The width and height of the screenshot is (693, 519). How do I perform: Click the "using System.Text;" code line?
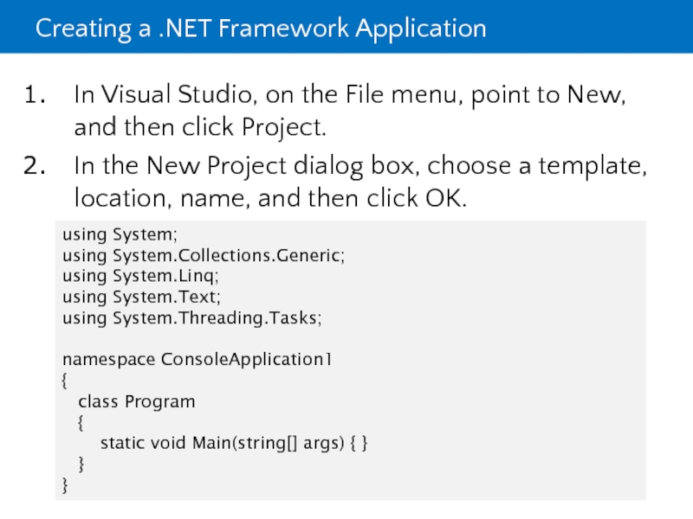pos(142,297)
